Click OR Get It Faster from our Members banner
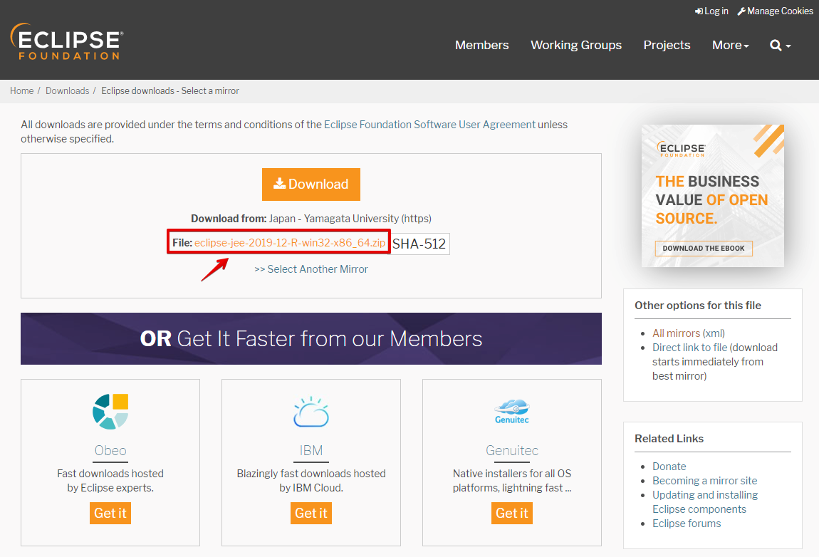This screenshot has width=819, height=557. (311, 338)
